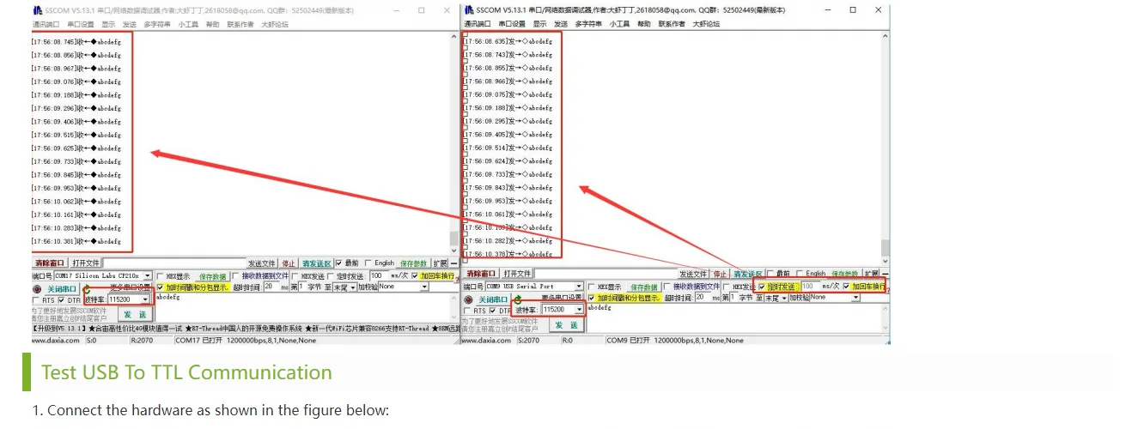Click 扩展 button in left window
The image size is (1132, 429).
441,263
